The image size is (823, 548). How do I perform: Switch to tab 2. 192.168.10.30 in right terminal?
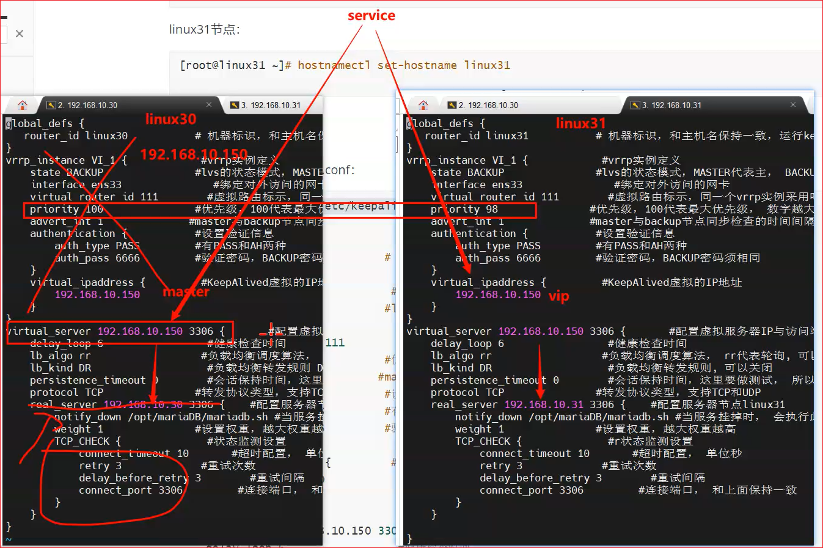483,105
